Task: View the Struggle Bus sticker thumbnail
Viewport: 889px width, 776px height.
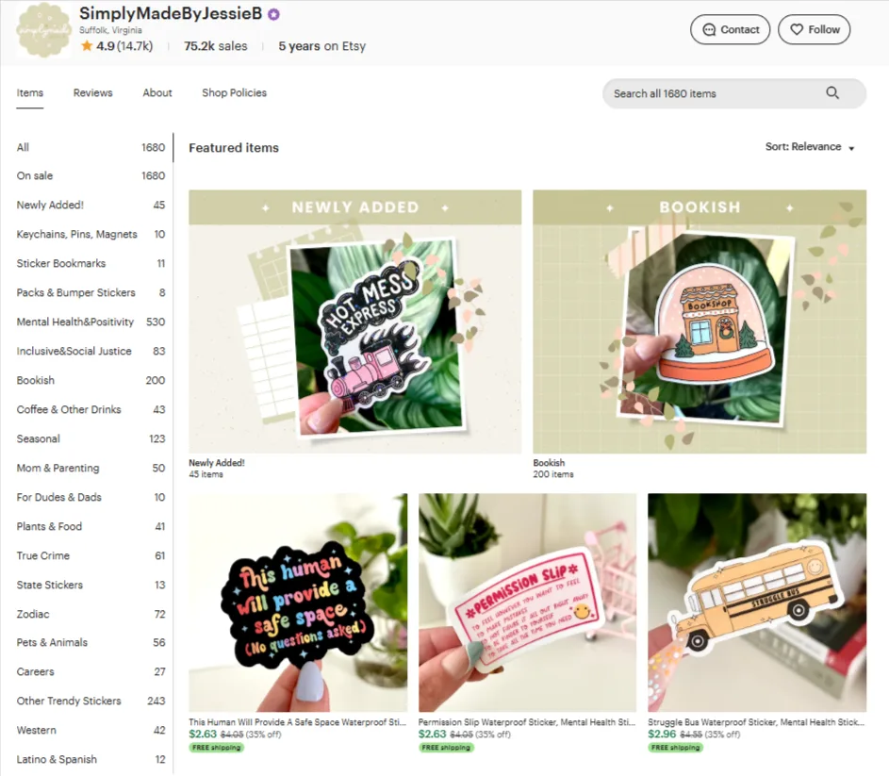Action: pyautogui.click(x=757, y=603)
